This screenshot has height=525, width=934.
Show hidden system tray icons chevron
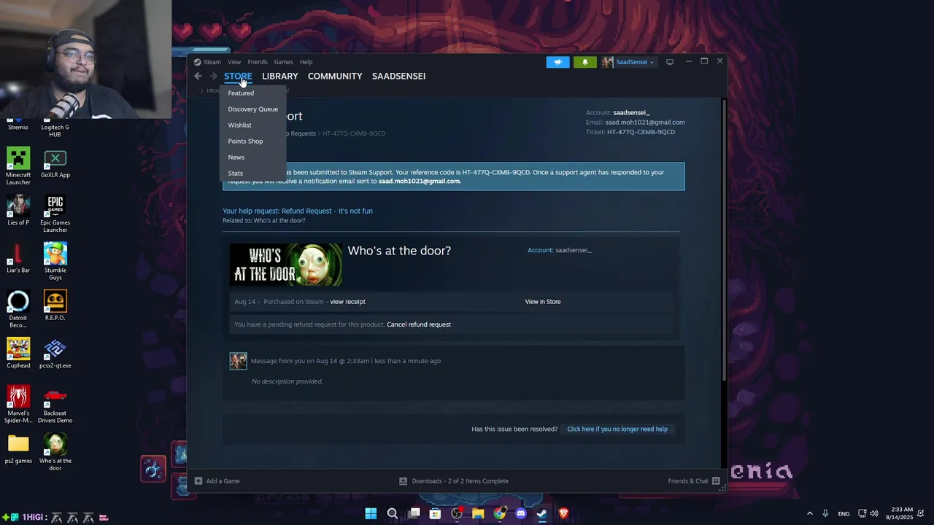tap(809, 514)
